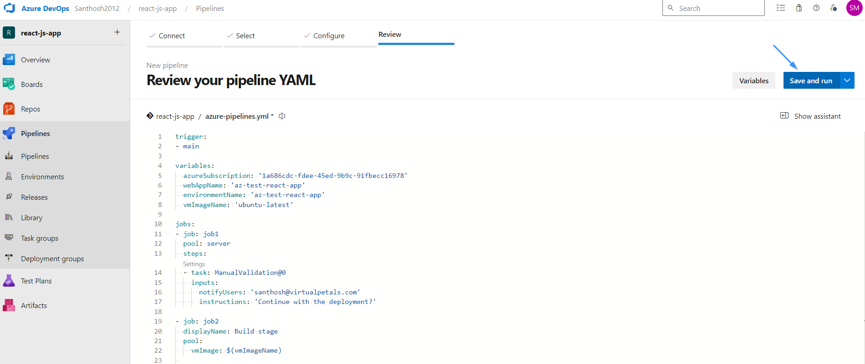
Task: Open the Boards sidebar icon
Action: (x=9, y=84)
